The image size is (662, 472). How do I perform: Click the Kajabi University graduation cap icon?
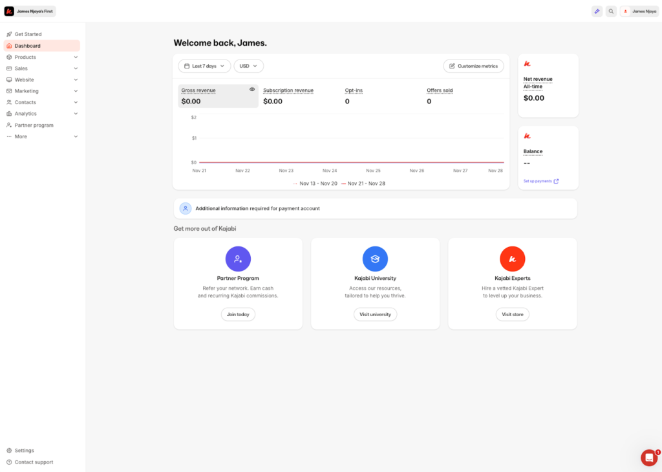tap(375, 259)
